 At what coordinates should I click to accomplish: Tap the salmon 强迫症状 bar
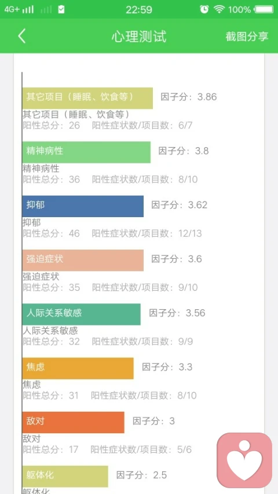[83, 260]
